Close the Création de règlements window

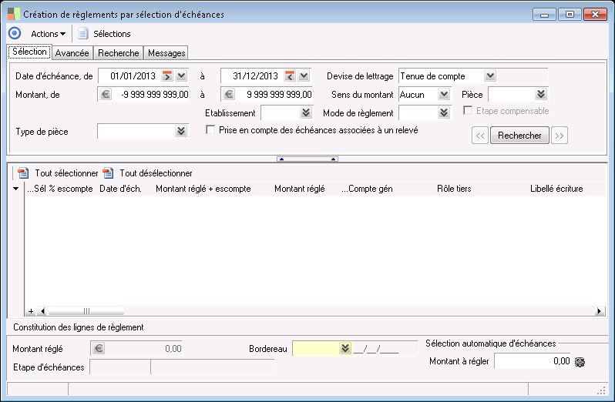[x=595, y=15]
